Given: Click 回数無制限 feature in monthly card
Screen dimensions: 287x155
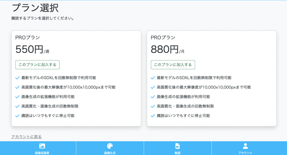Looking at the screenshot, I should (186, 106).
